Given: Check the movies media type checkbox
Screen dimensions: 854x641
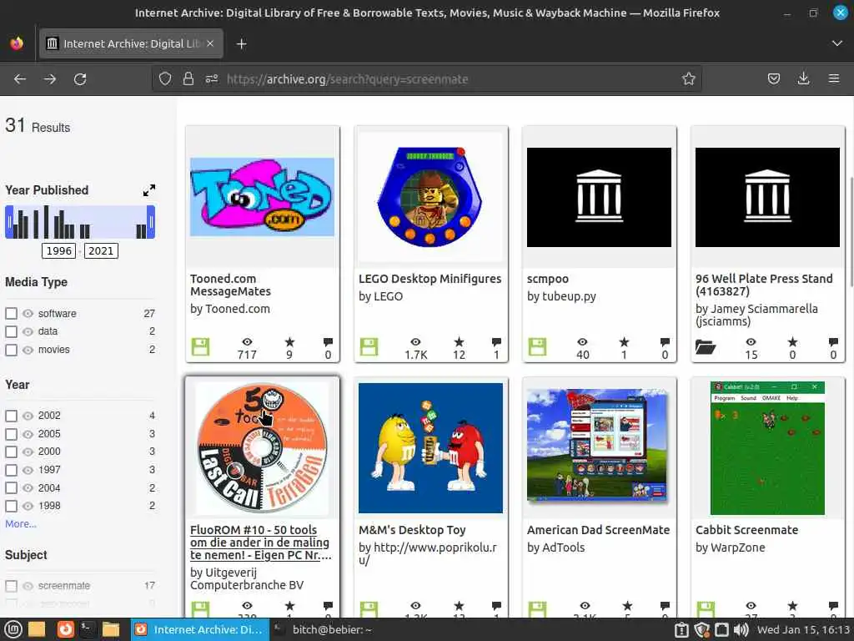Looking at the screenshot, I should click(x=11, y=350).
